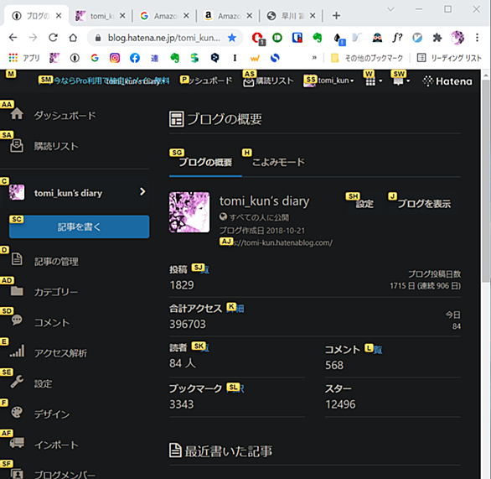Click the ブログ作成日 2018-10-21 text
The width and height of the screenshot is (491, 479).
coord(261,231)
